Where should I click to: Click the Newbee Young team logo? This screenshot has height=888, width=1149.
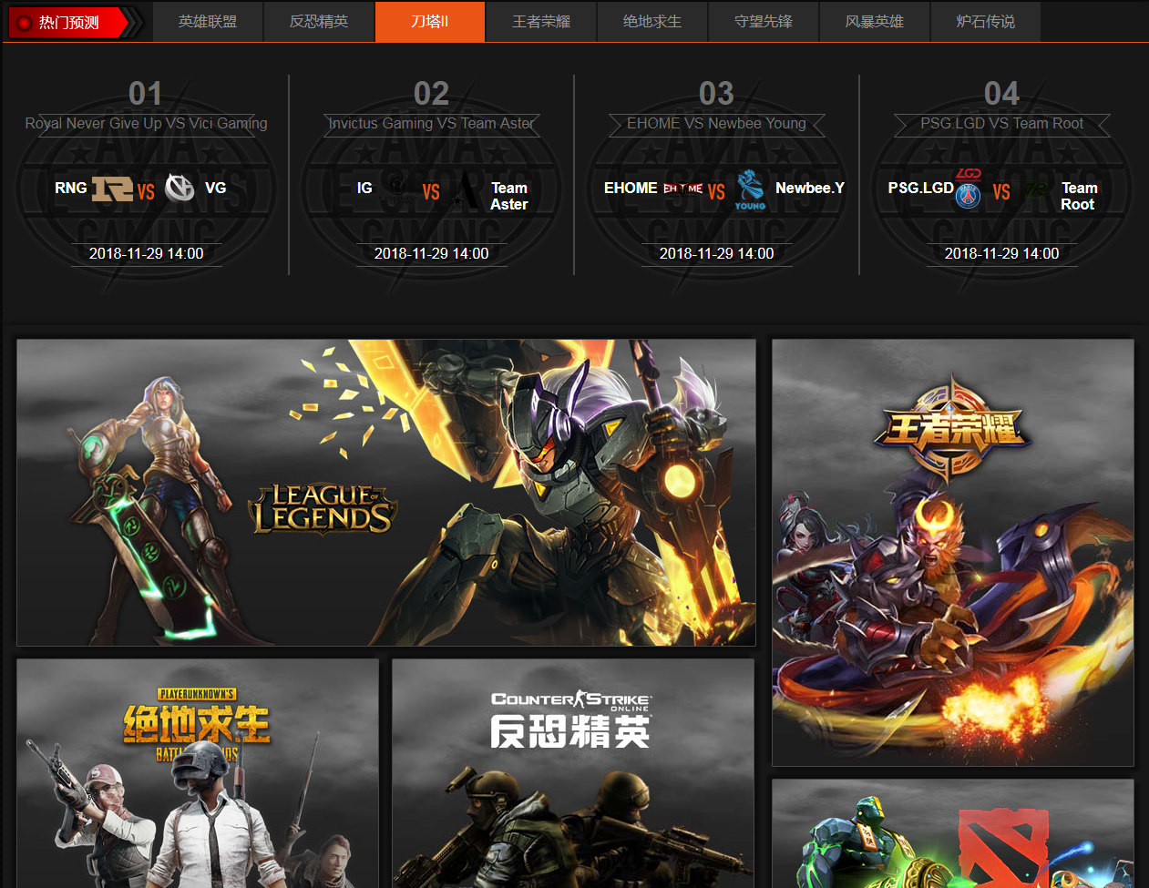(x=751, y=189)
